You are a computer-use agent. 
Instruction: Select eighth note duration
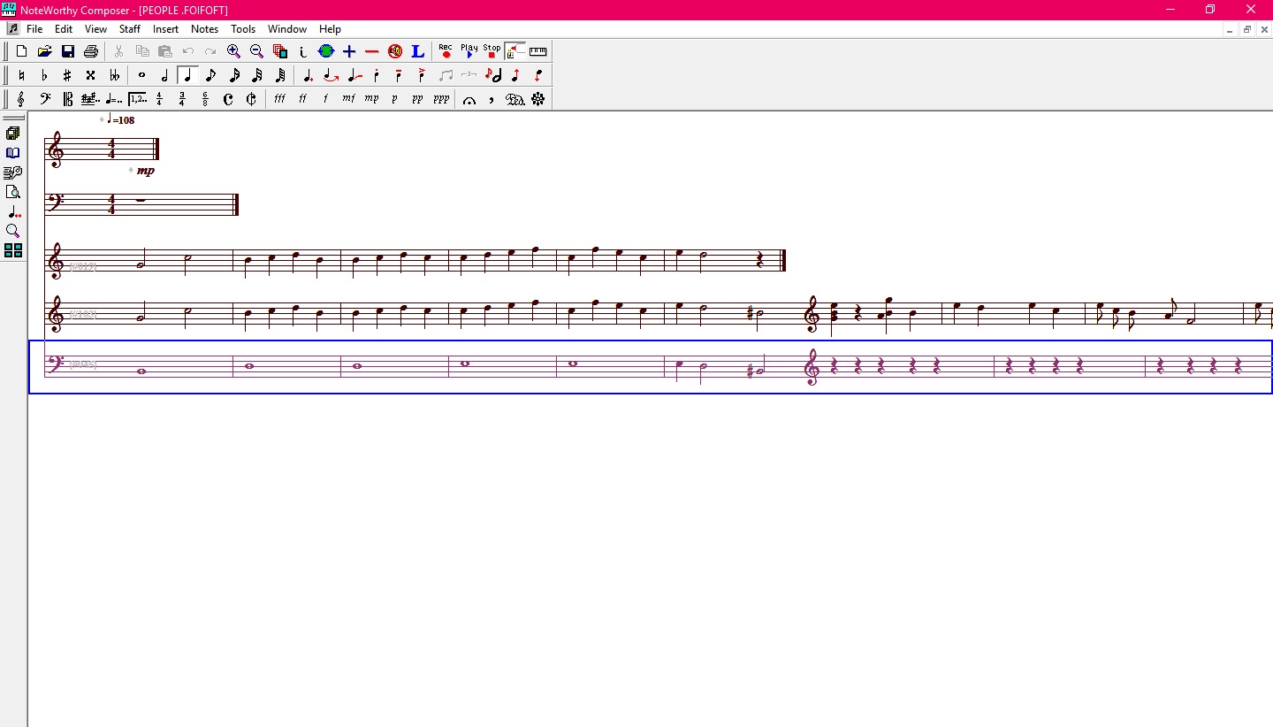click(210, 75)
